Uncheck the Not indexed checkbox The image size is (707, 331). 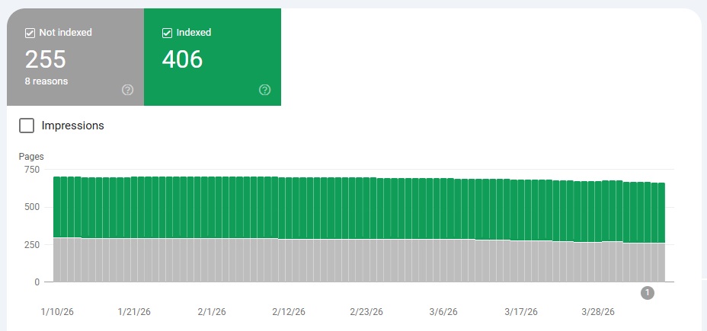30,33
